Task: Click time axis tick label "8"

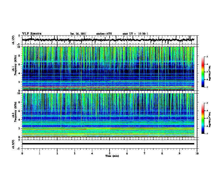Action: [x=162, y=153]
